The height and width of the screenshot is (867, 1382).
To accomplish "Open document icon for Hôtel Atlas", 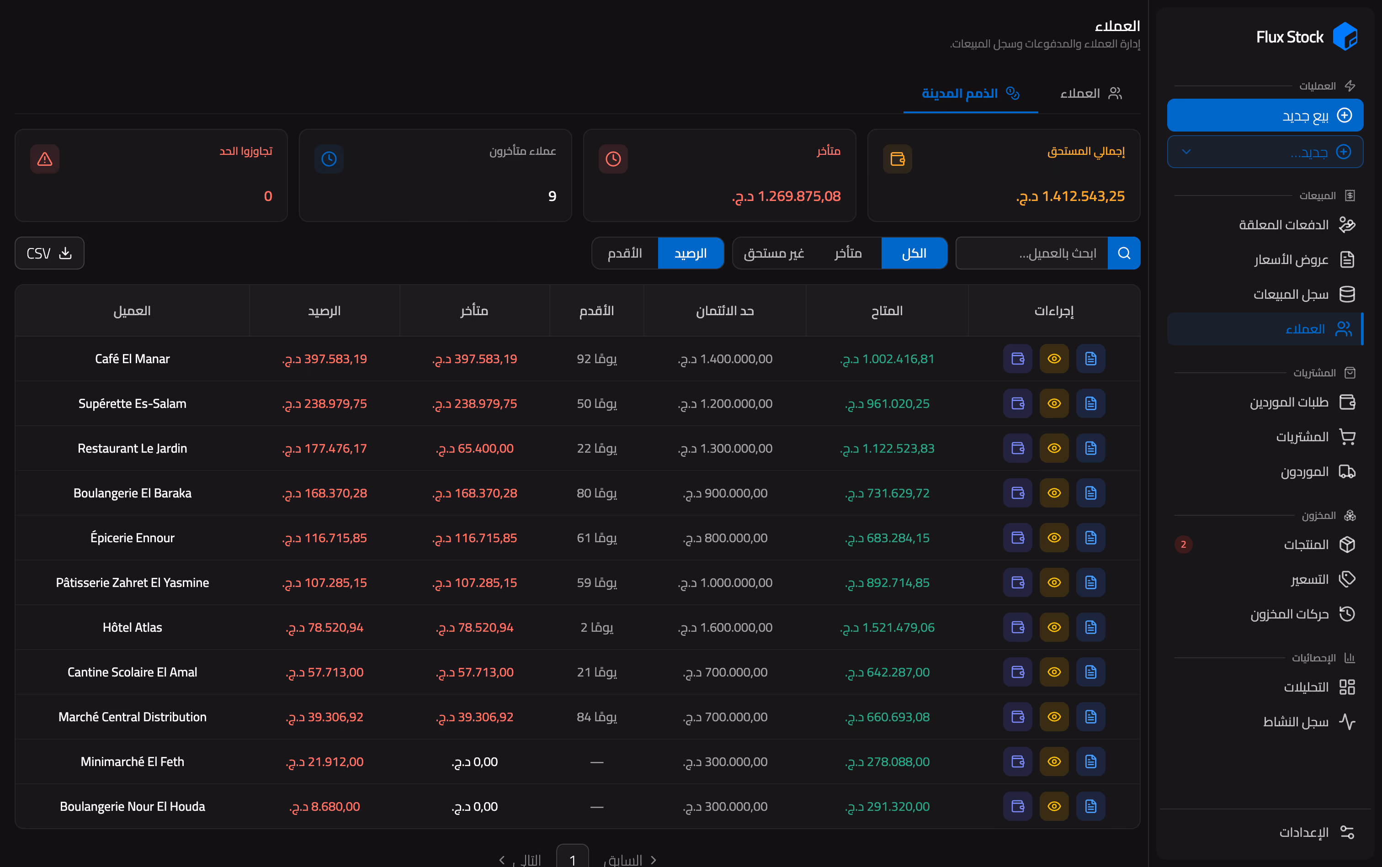I will [x=1090, y=627].
